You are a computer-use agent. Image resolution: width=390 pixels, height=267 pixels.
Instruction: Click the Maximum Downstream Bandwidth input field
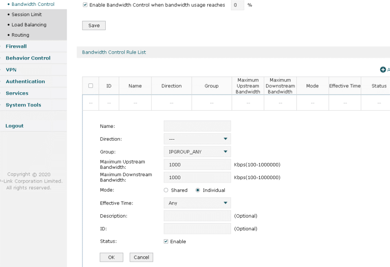coord(197,177)
